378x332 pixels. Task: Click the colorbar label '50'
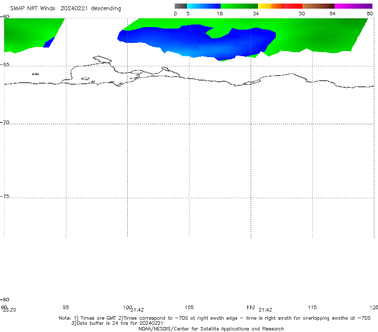coord(302,14)
